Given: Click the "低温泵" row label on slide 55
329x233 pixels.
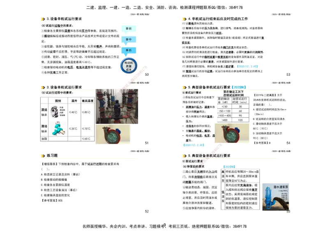Looking at the screenshot, I should [x=223, y=196].
